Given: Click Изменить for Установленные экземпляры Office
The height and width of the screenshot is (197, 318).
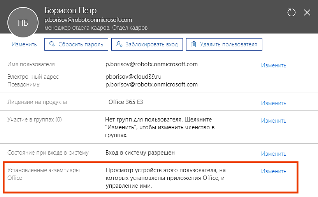Looking at the screenshot, I should [x=274, y=171].
